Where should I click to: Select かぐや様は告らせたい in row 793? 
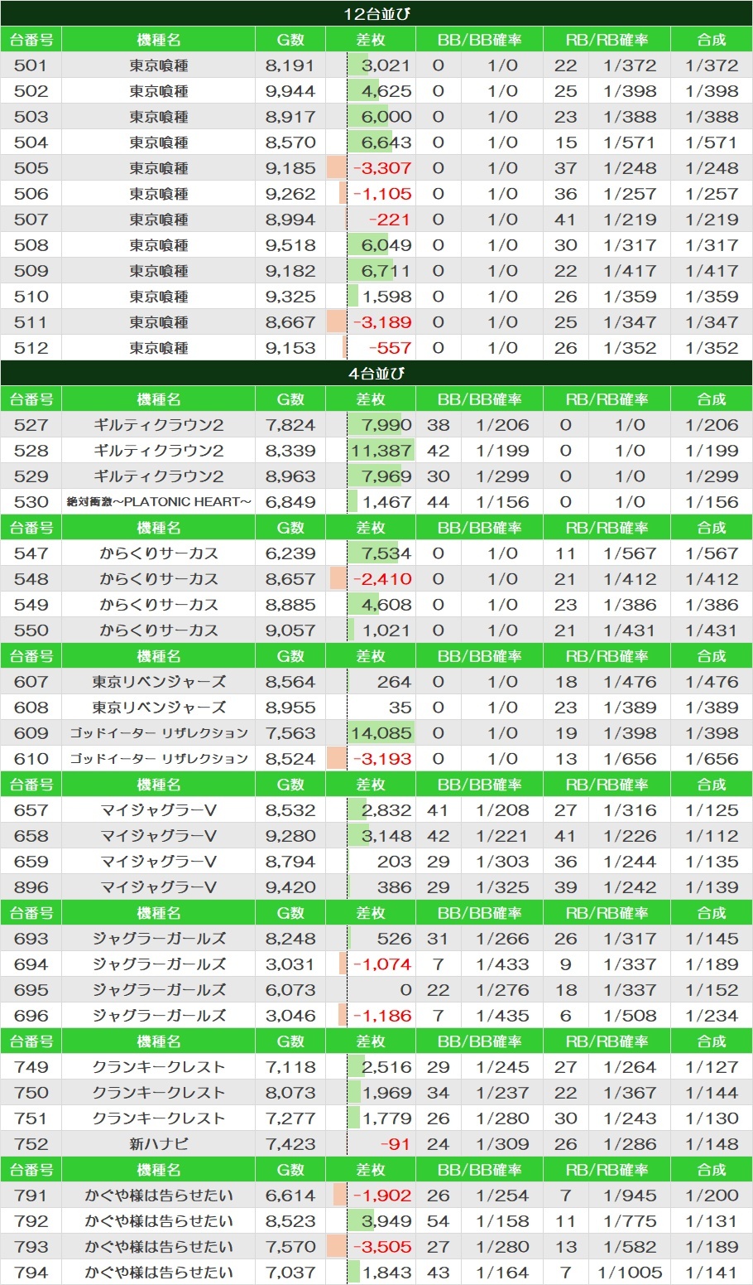pyautogui.click(x=159, y=1247)
